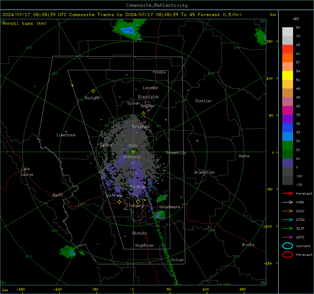Click the Blackfalds city label
The image size is (314, 294).
point(148,97)
